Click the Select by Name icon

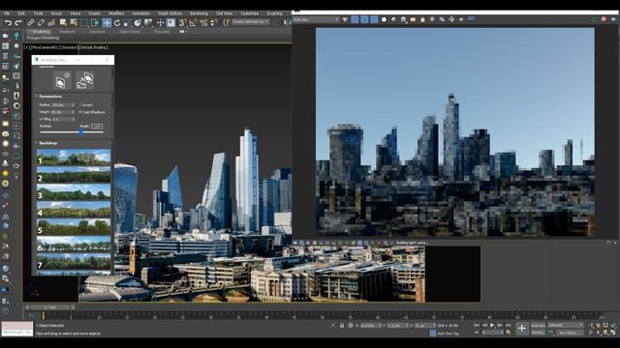pos(74,23)
